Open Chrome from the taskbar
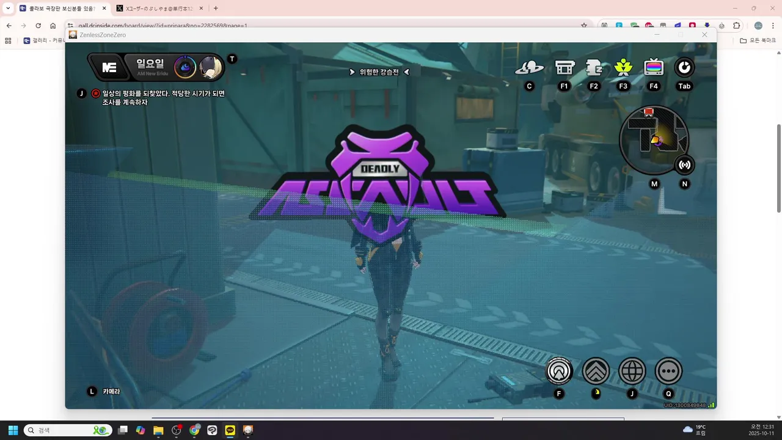 (194, 430)
